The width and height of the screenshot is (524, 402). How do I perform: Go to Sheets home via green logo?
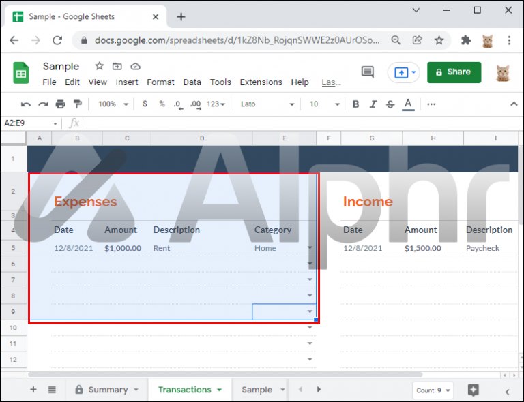pos(21,73)
